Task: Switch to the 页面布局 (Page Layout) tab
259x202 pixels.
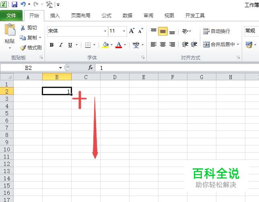Action: point(81,16)
